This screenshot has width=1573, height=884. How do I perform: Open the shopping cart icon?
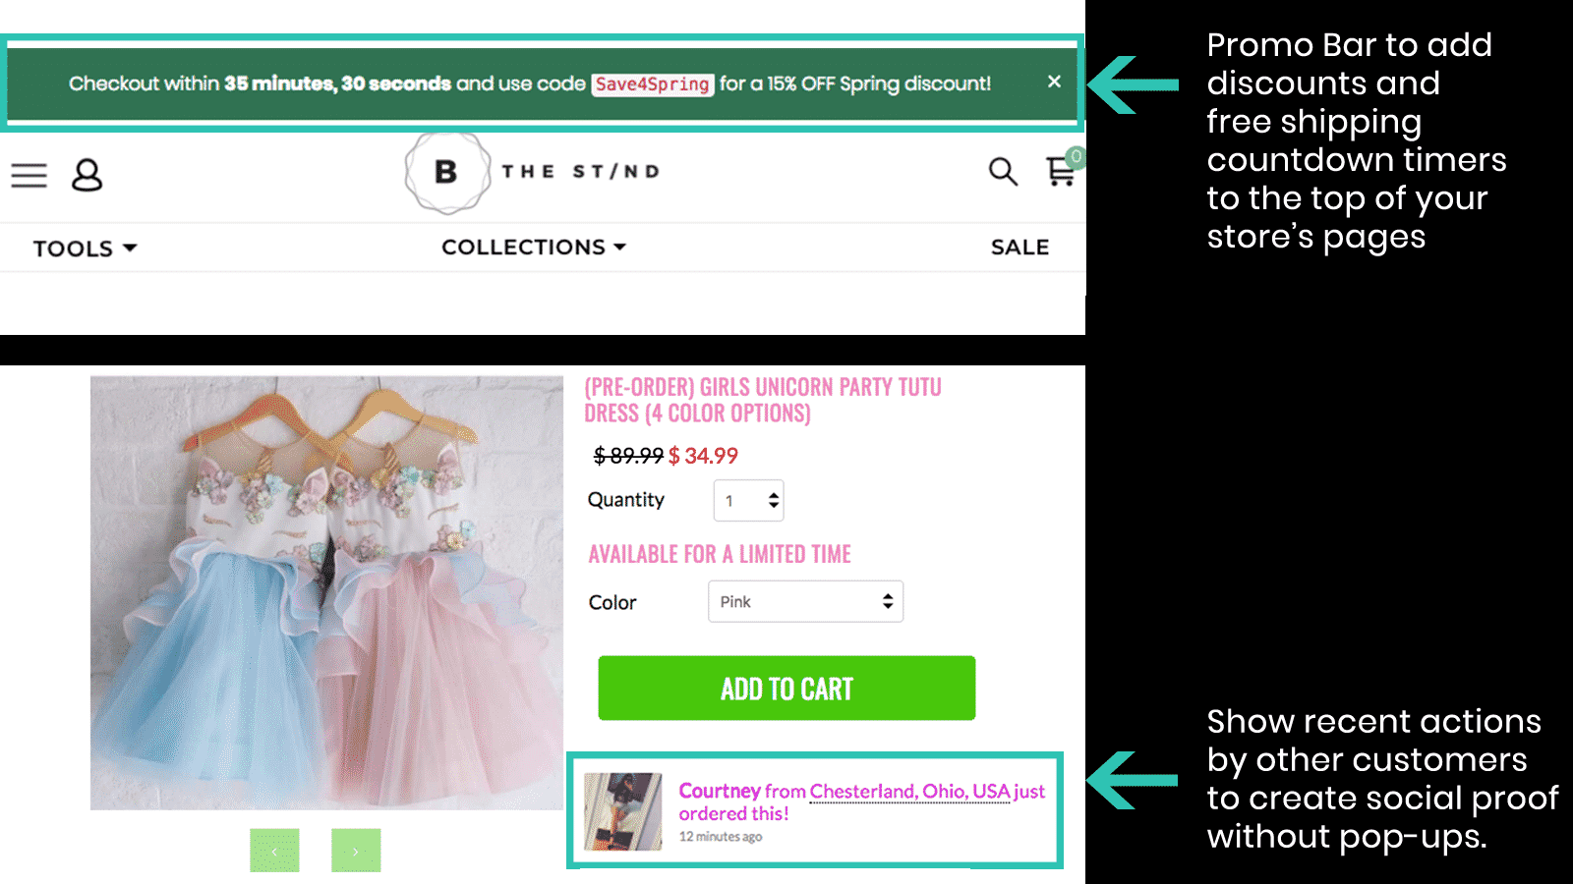pos(1061,172)
